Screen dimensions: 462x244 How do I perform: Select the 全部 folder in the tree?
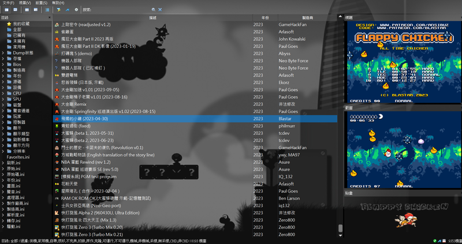pyautogui.click(x=14, y=30)
